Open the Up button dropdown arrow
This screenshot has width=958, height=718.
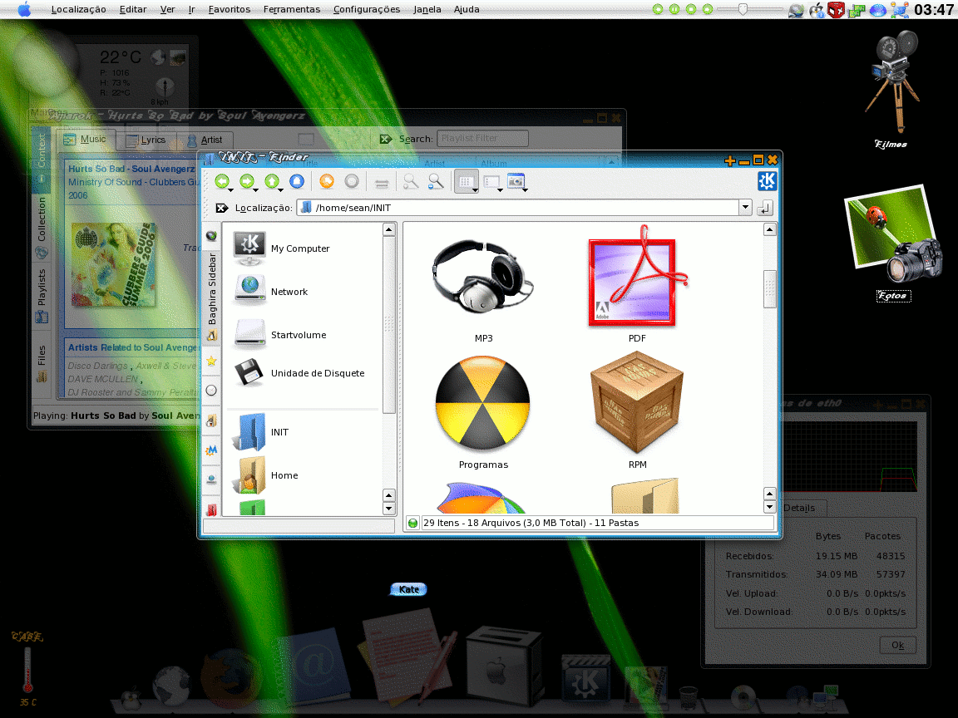281,190
